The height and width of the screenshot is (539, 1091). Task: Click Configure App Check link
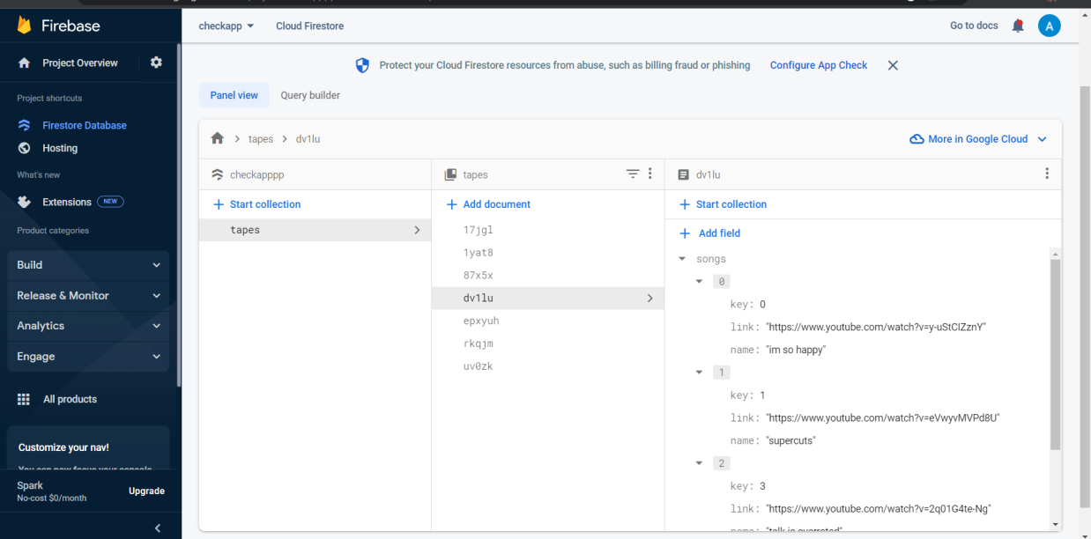pyautogui.click(x=819, y=65)
